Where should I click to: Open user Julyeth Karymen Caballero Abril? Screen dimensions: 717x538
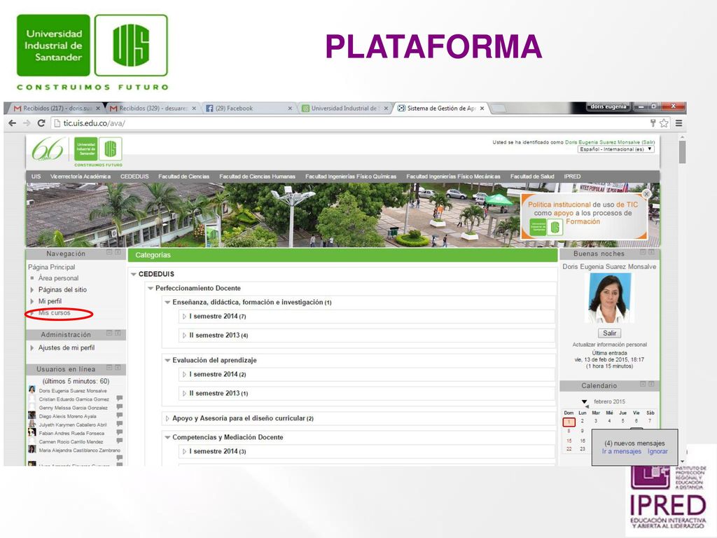[73, 425]
